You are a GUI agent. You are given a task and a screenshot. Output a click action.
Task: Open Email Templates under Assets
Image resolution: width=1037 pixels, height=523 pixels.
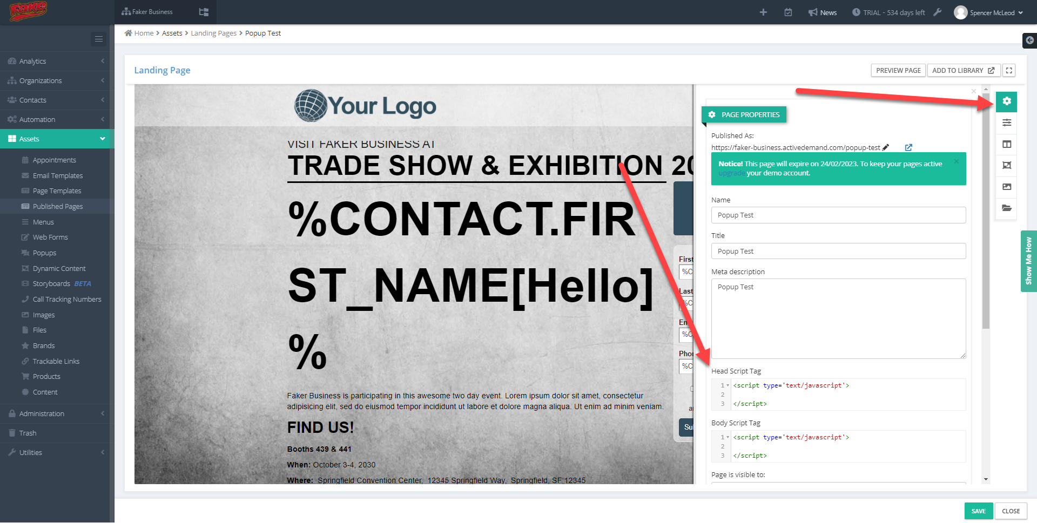tap(57, 176)
